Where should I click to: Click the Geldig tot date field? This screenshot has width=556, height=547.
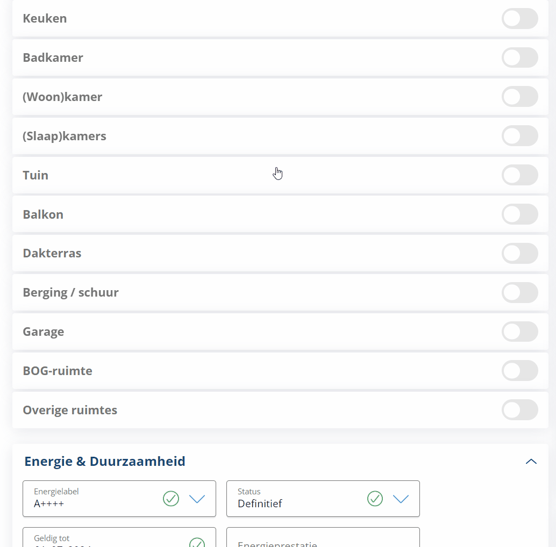coord(119,537)
